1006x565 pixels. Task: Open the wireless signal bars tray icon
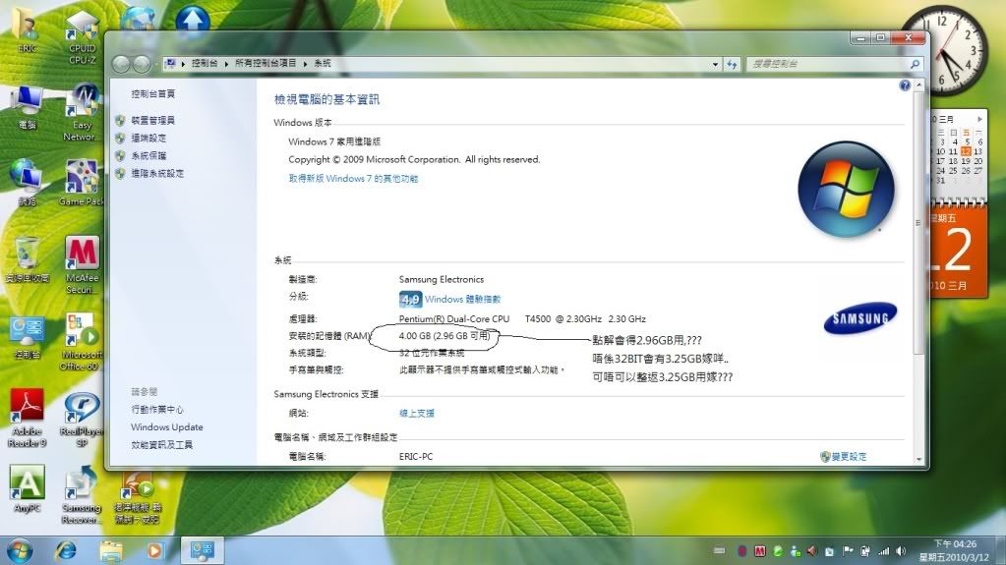tap(883, 551)
